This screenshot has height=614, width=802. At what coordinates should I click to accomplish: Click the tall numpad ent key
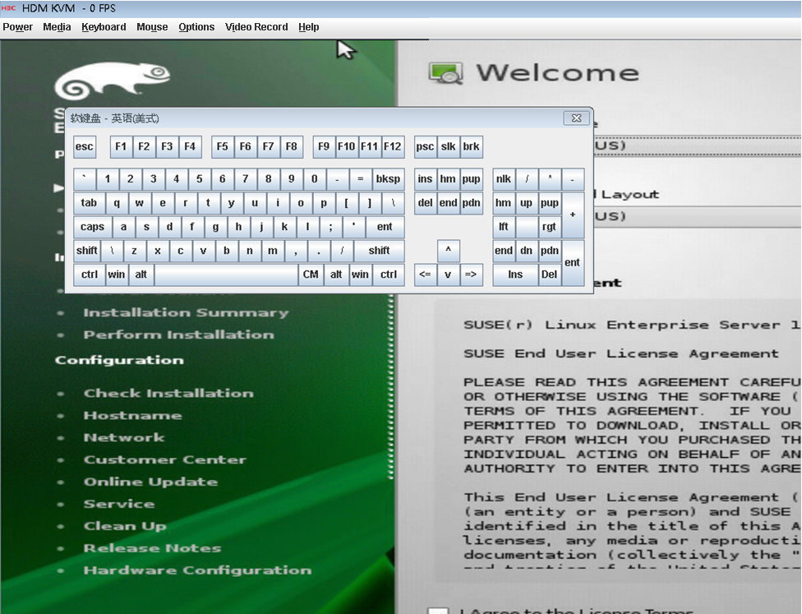point(573,262)
